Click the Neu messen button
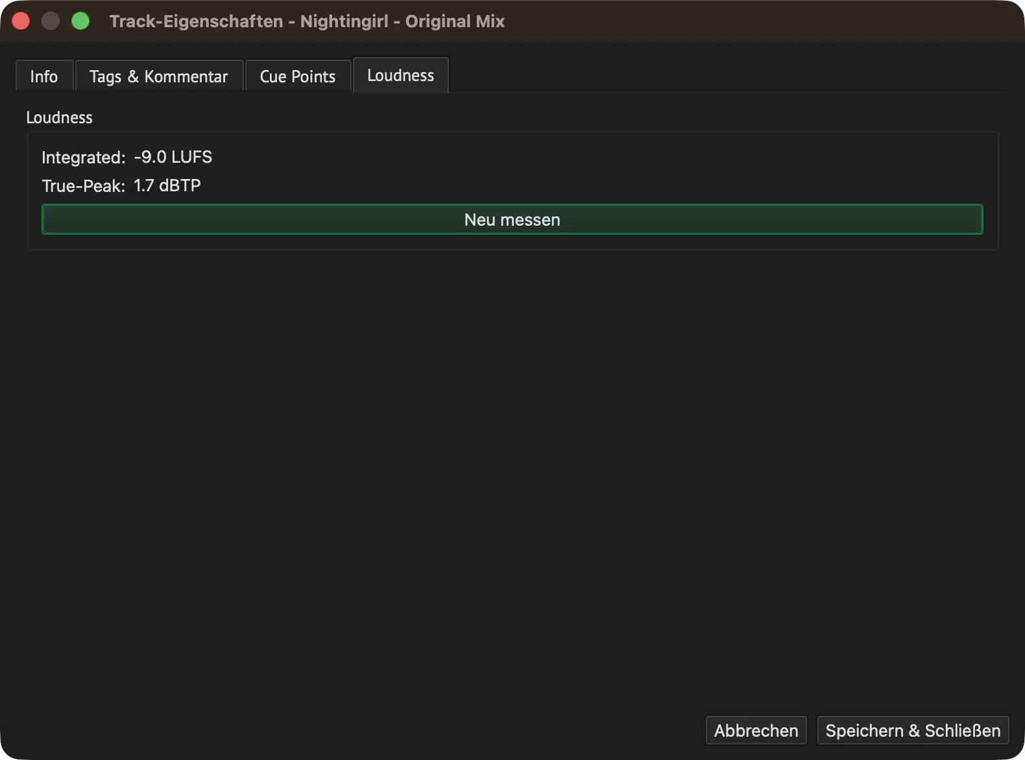The image size is (1025, 760). coord(512,219)
